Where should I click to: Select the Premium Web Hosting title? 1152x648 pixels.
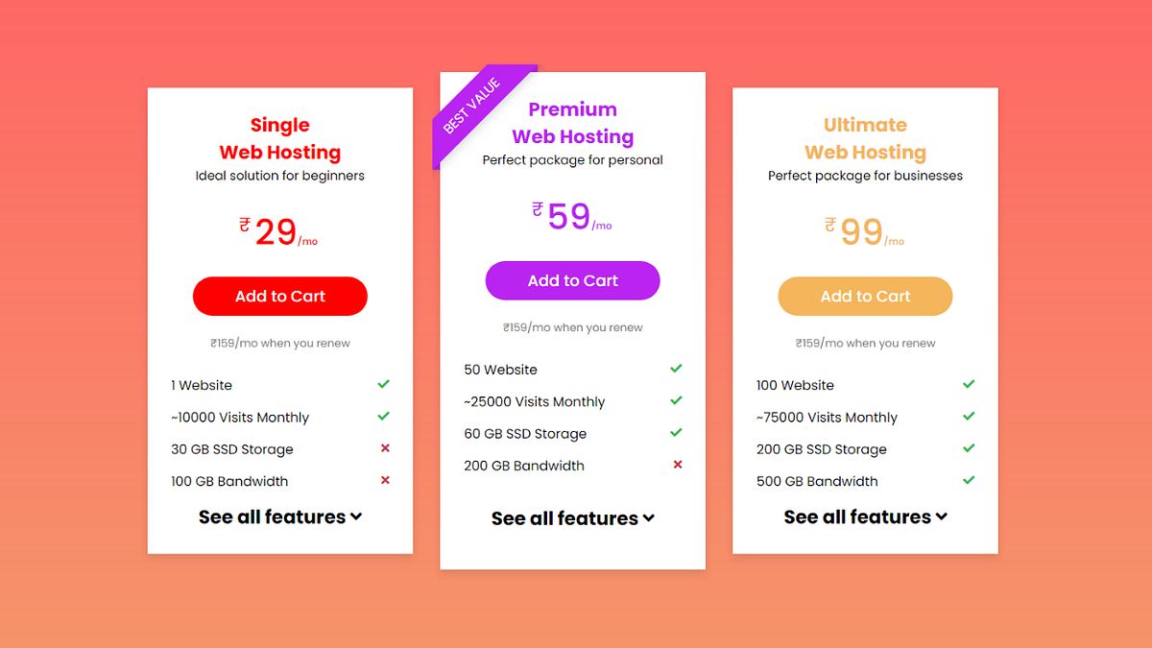[x=572, y=123]
